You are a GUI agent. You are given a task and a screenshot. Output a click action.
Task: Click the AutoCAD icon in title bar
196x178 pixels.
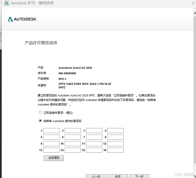coord(7,3)
